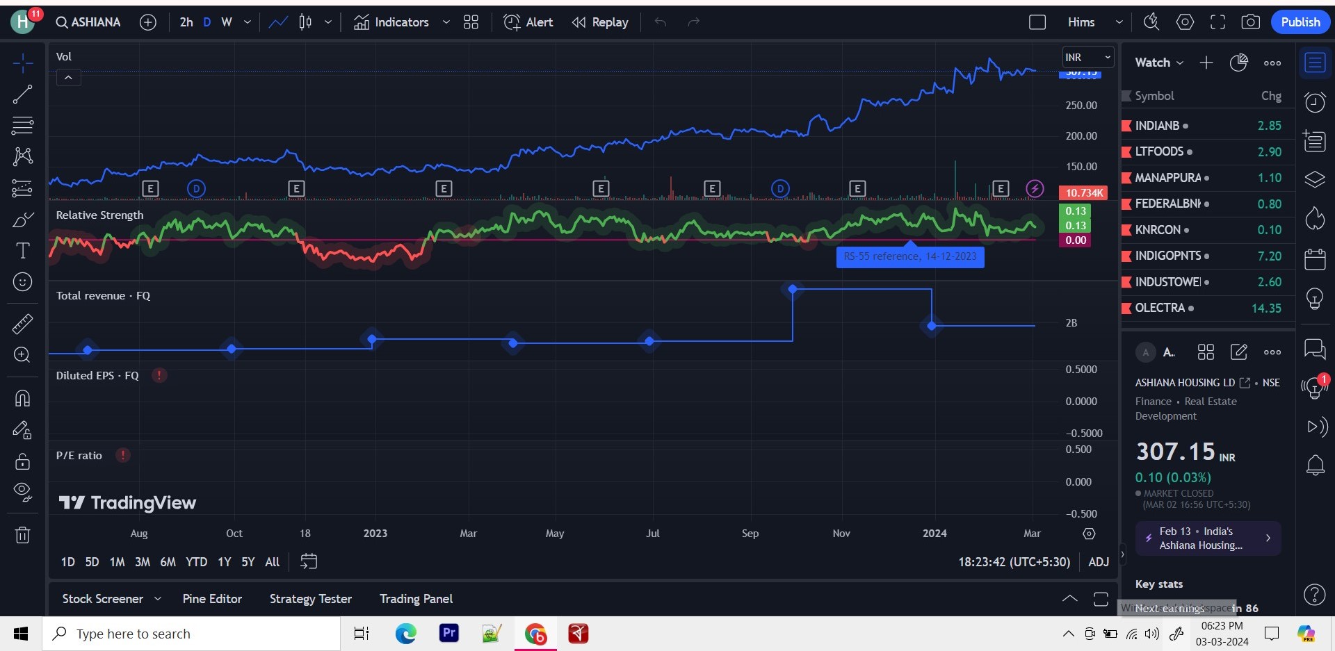
Task: Open the emoji icons tool
Action: (23, 282)
